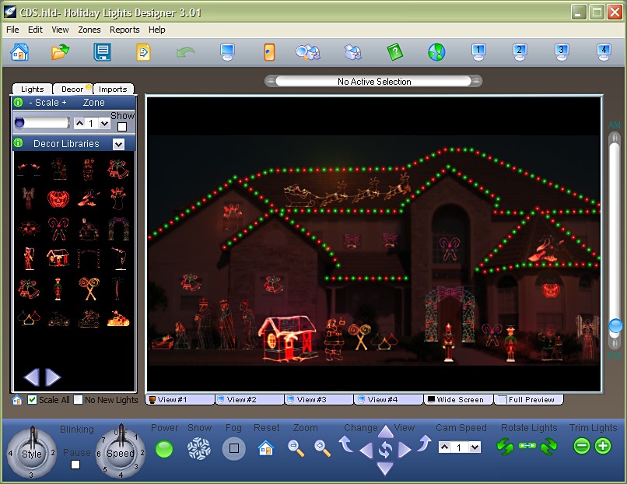
Task: Select the View #2 button
Action: (250, 399)
